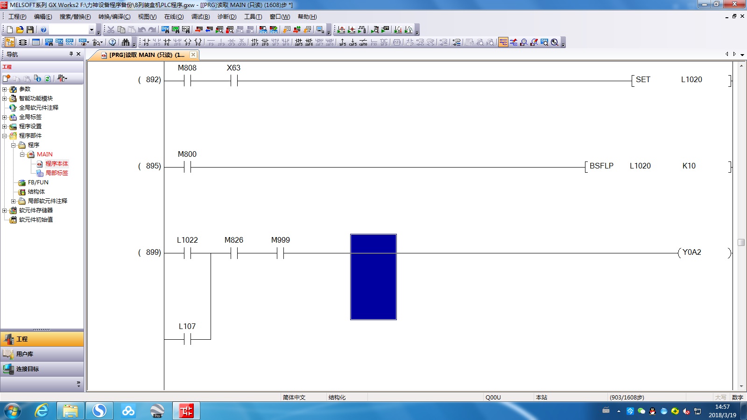This screenshot has height=420, width=747.
Task: Toggle the navigation window view button
Action: click(10, 42)
